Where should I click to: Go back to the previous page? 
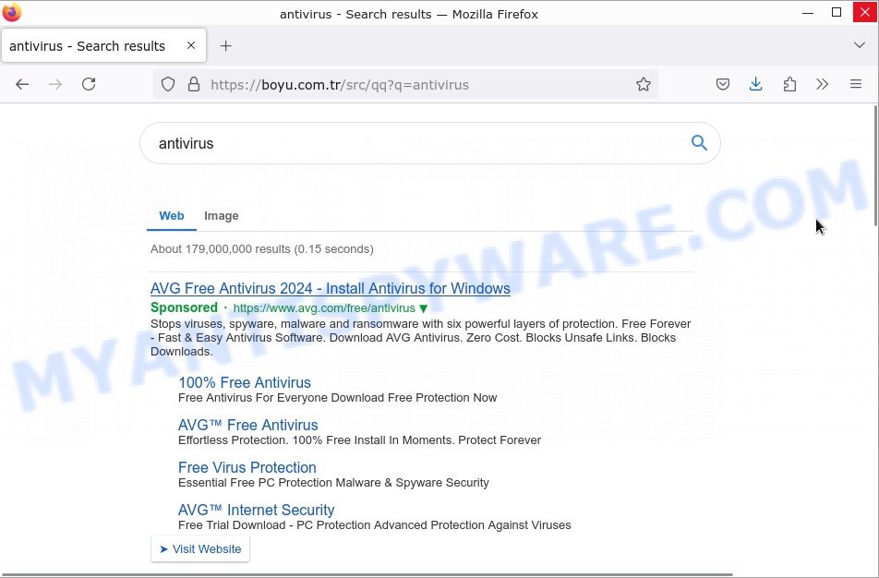click(22, 85)
